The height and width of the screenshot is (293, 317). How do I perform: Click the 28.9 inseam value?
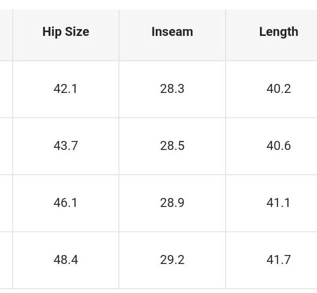[x=172, y=203]
